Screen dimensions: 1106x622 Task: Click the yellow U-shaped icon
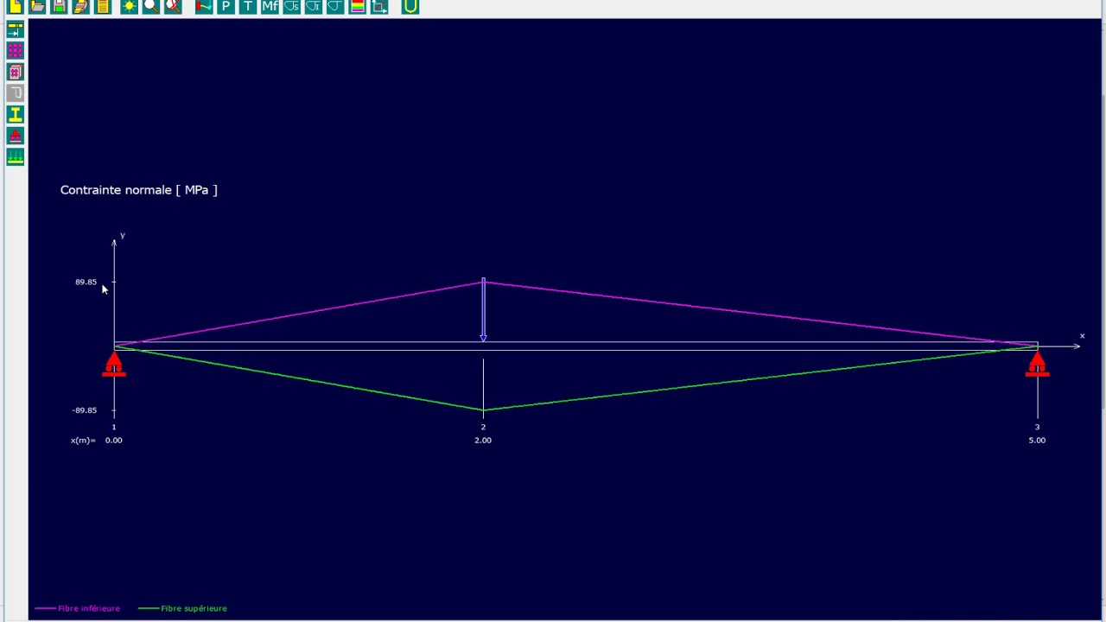pos(410,6)
